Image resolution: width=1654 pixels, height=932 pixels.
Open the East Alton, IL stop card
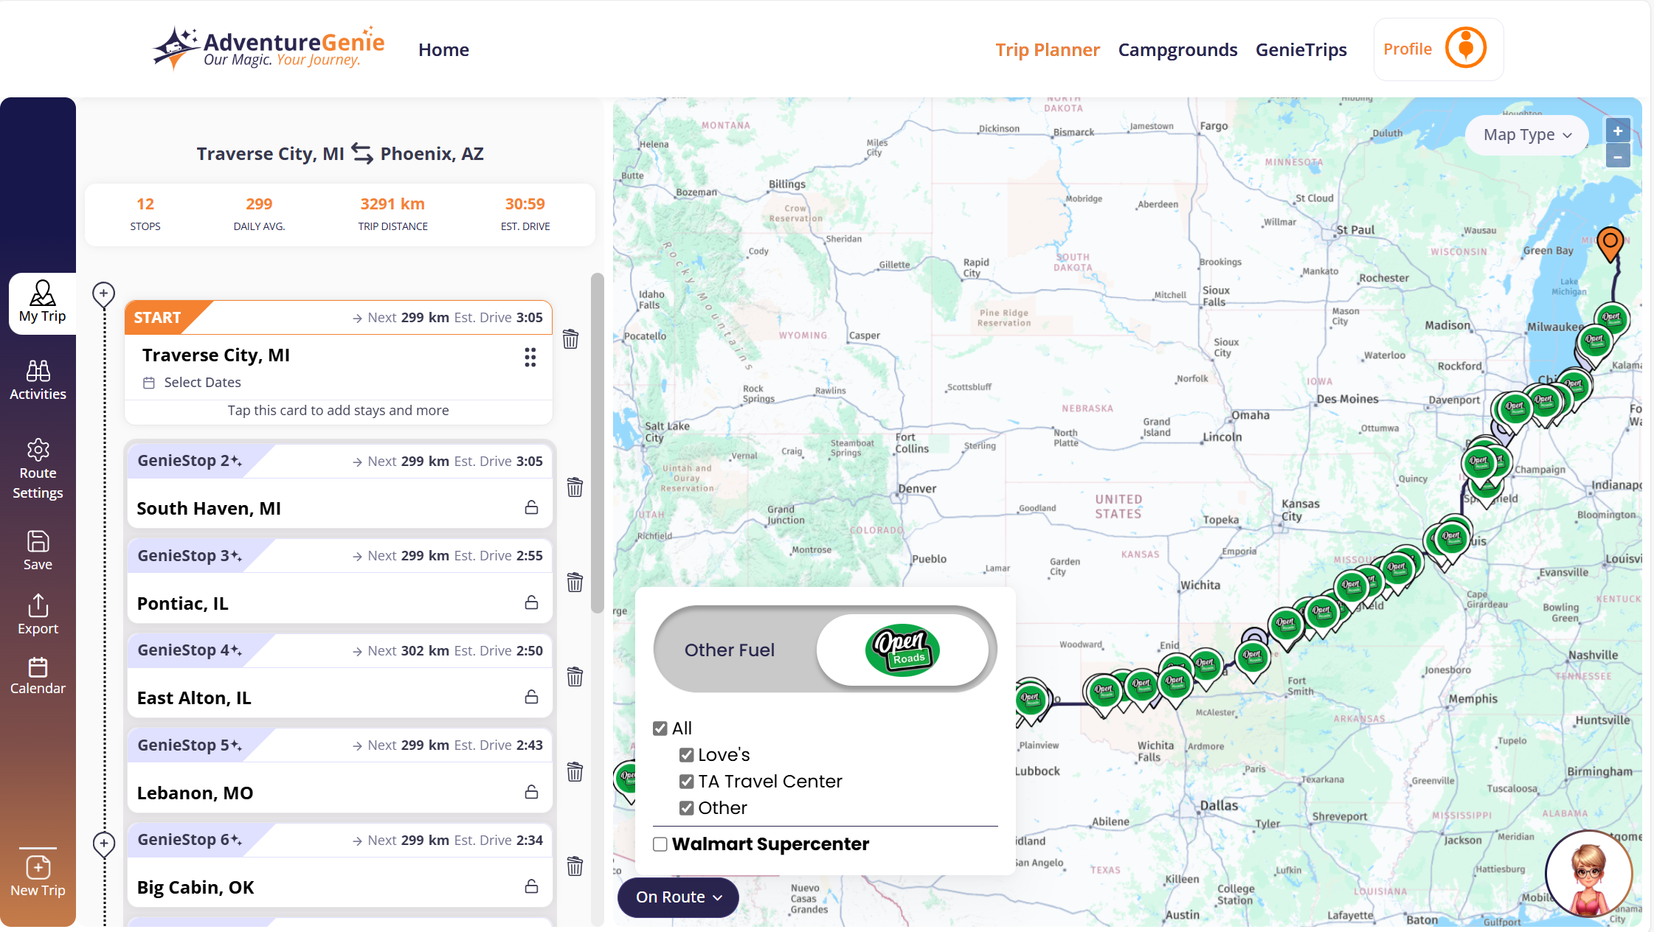click(x=339, y=675)
